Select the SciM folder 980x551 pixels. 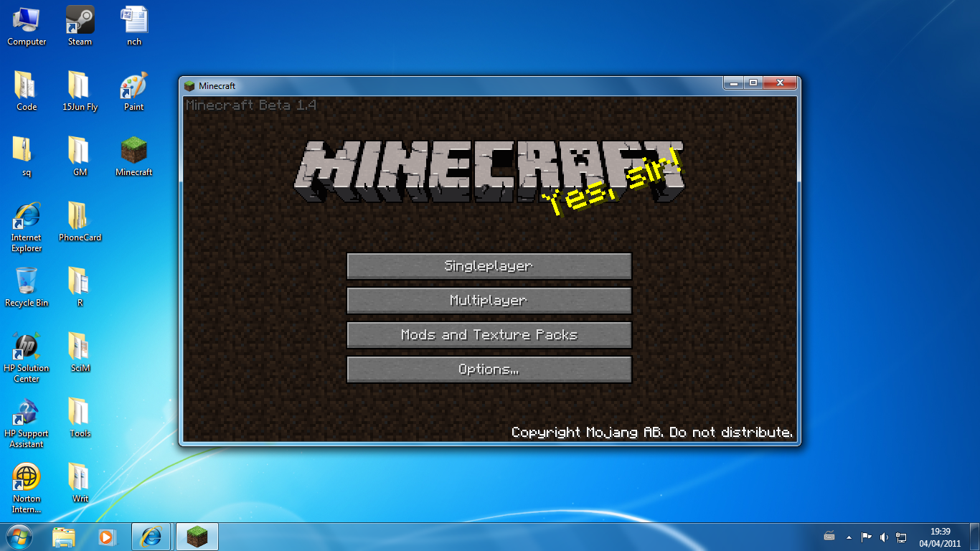coord(80,352)
